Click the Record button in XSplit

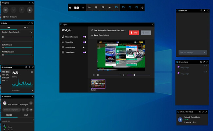pos(146,33)
